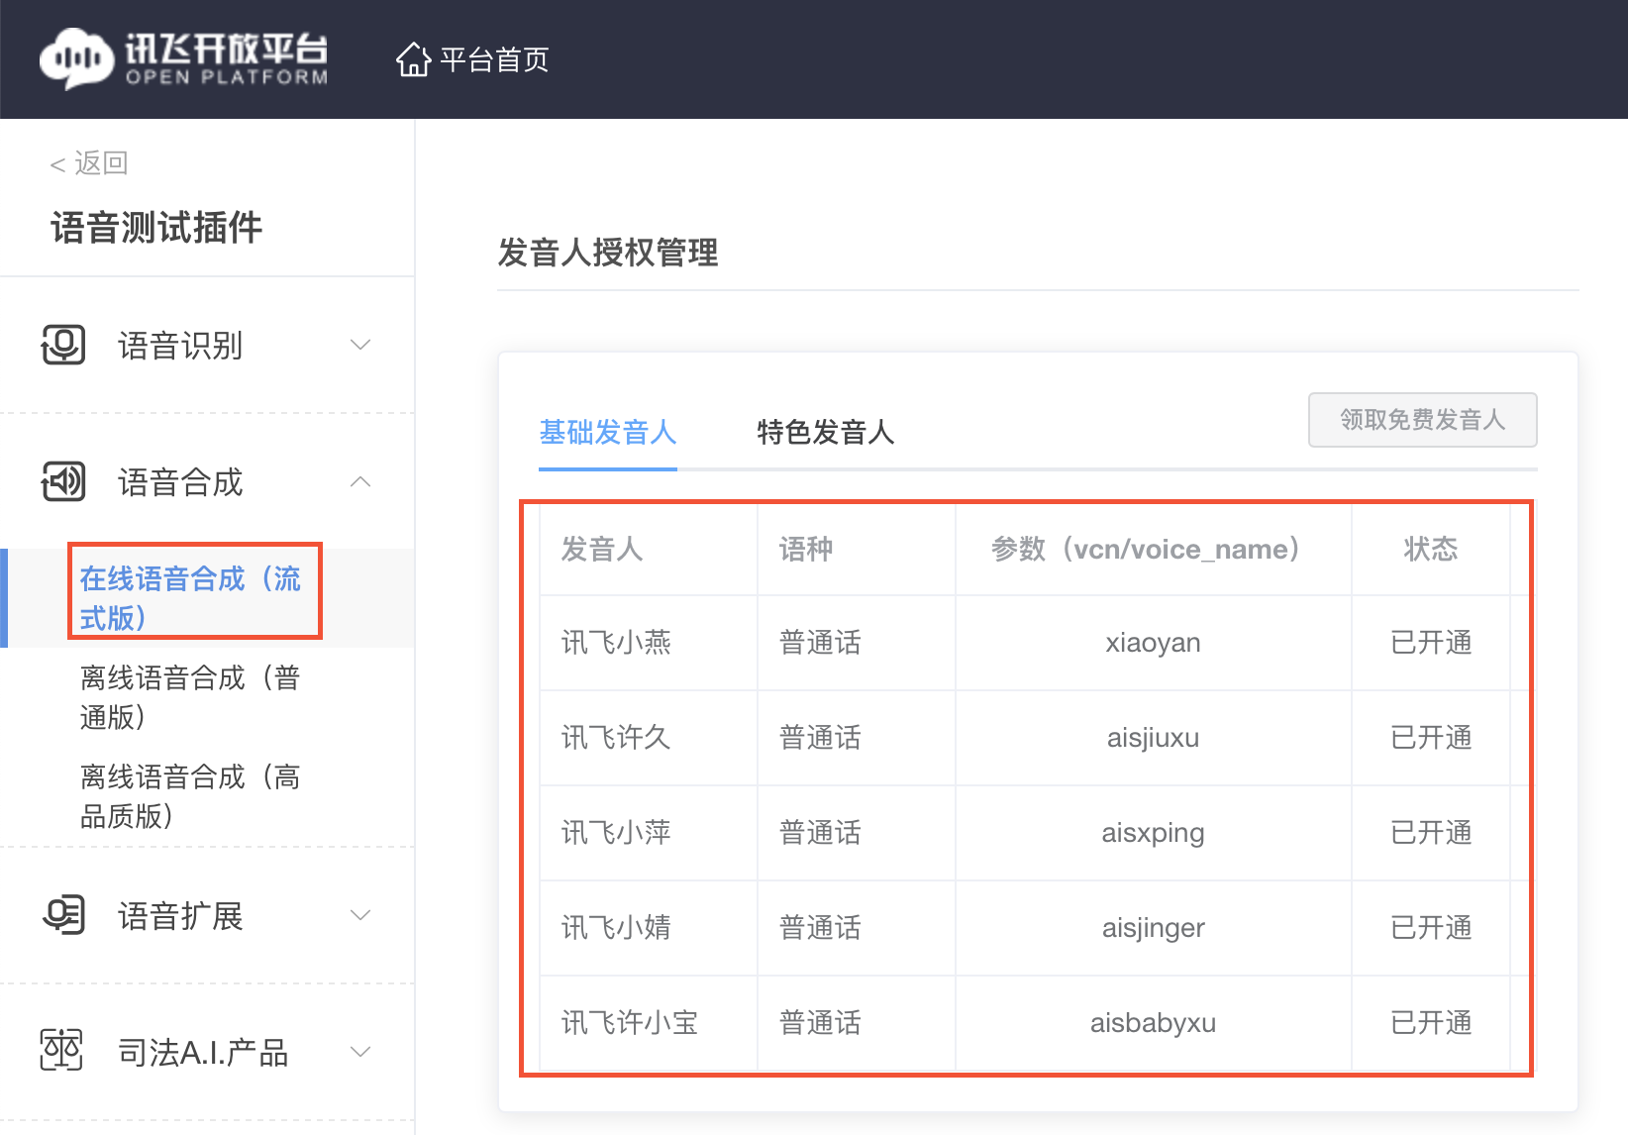Image resolution: width=1628 pixels, height=1135 pixels.
Task: Click the iFlytek Open Platform logo
Action: [183, 59]
